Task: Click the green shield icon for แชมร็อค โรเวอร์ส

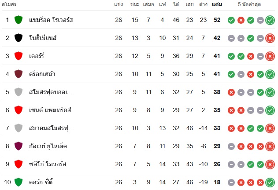Action: 19,20
